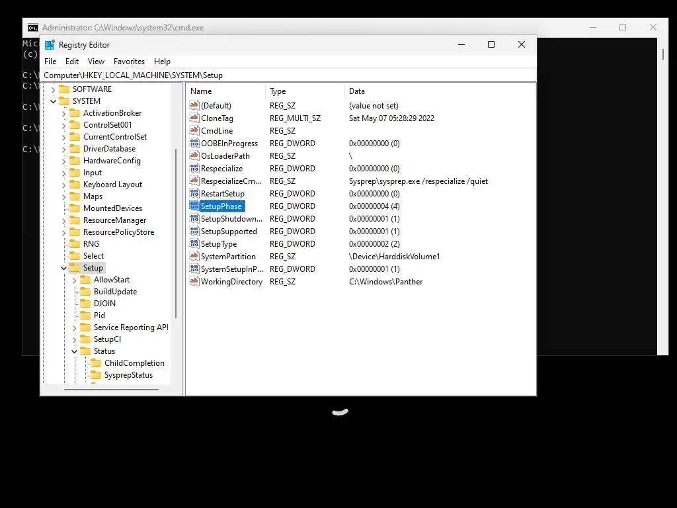
Task: Click the tree pane horizontal scrollbar
Action: coord(111,390)
